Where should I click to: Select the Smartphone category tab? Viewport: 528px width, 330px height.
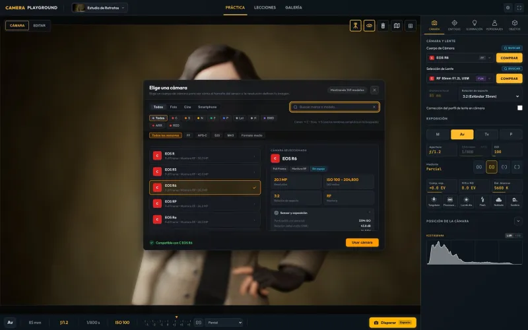[207, 107]
